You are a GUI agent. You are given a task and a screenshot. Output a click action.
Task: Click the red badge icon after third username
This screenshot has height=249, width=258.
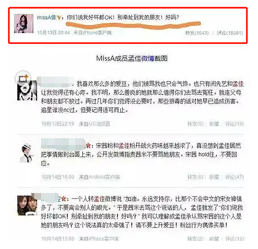[x=64, y=199]
